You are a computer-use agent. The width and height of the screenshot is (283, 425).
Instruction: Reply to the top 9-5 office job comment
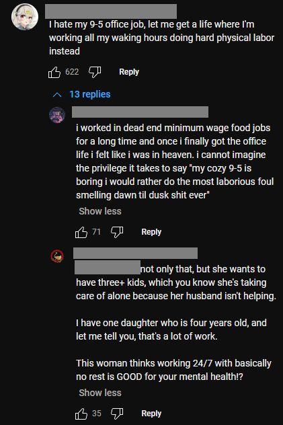(129, 72)
